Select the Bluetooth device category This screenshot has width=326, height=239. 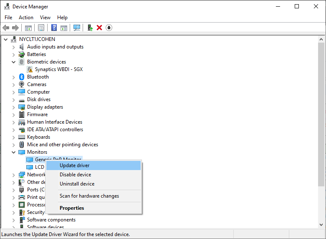point(38,77)
